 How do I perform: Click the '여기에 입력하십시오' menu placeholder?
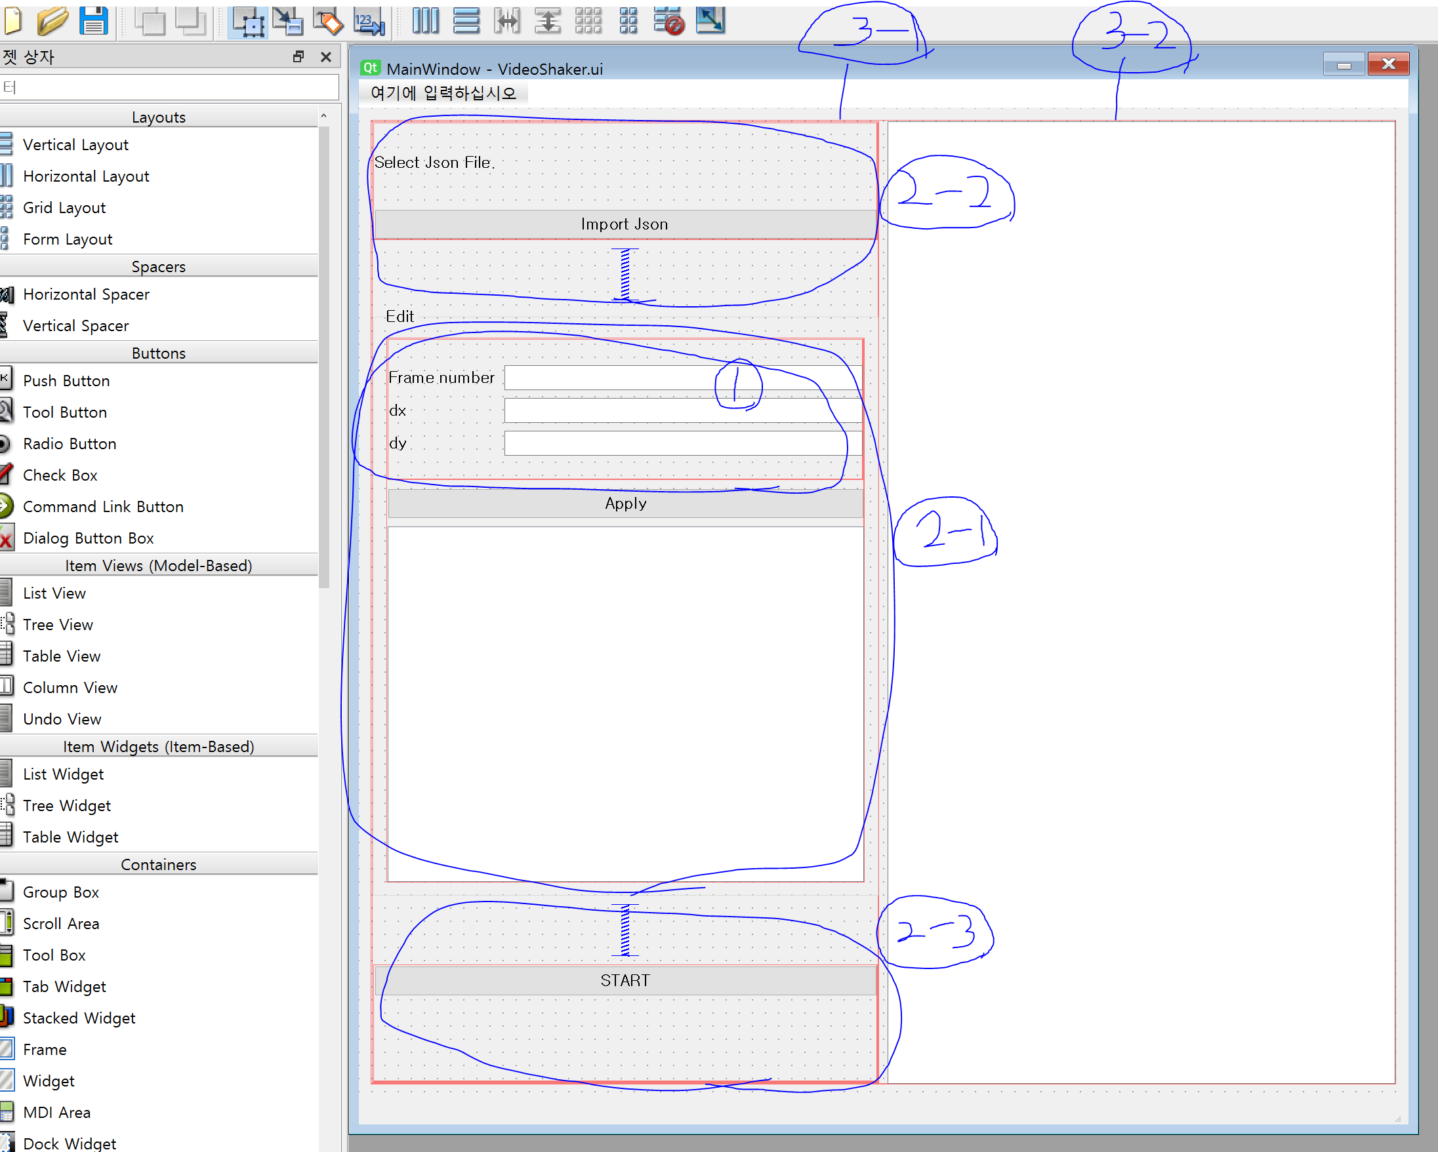pos(443,92)
